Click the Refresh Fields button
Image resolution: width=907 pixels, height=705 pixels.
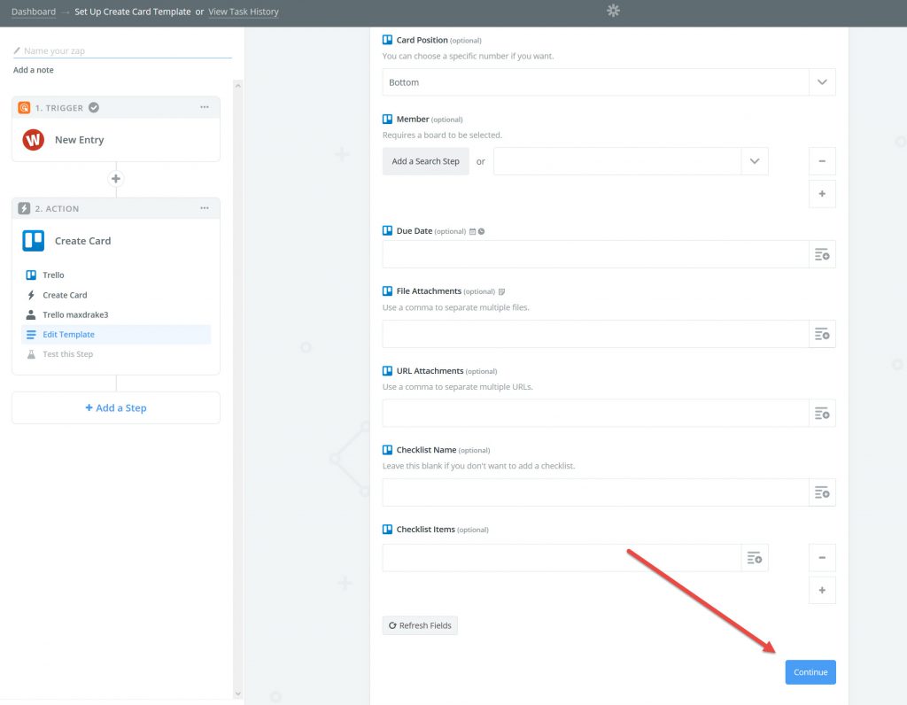(x=420, y=625)
